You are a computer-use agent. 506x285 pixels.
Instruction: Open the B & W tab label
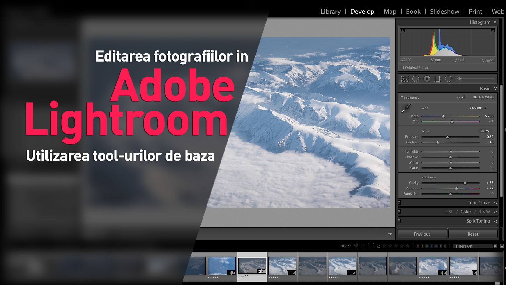tap(484, 212)
